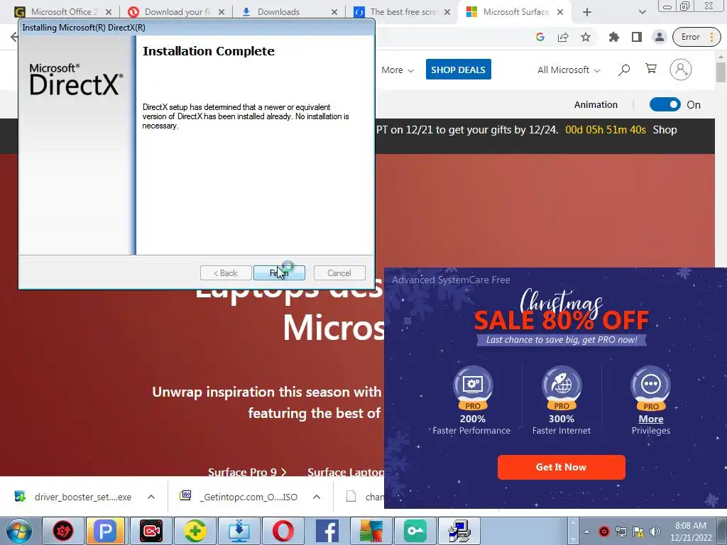
Task: Click the SHOP DEALS button
Action: pyautogui.click(x=458, y=70)
